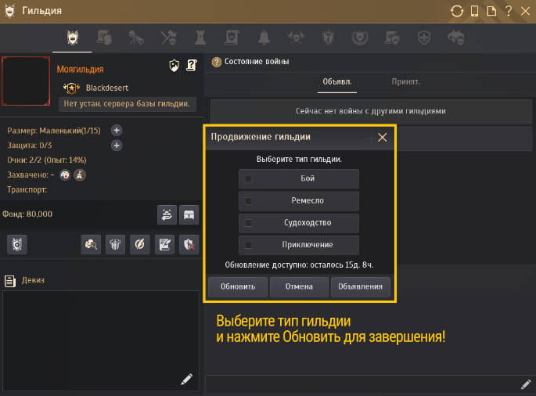Open the banner scroll tab icon

(232, 38)
